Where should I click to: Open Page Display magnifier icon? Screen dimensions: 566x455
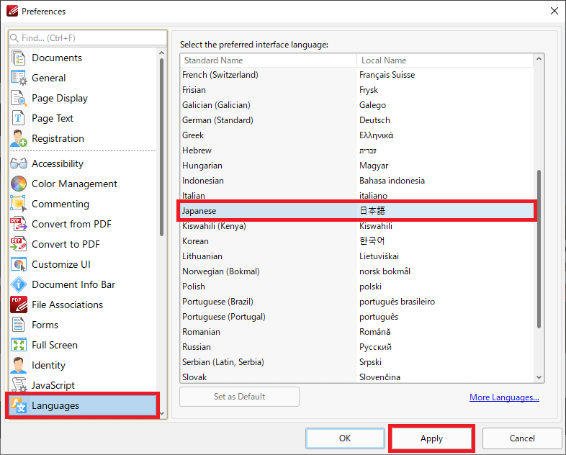[x=19, y=98]
